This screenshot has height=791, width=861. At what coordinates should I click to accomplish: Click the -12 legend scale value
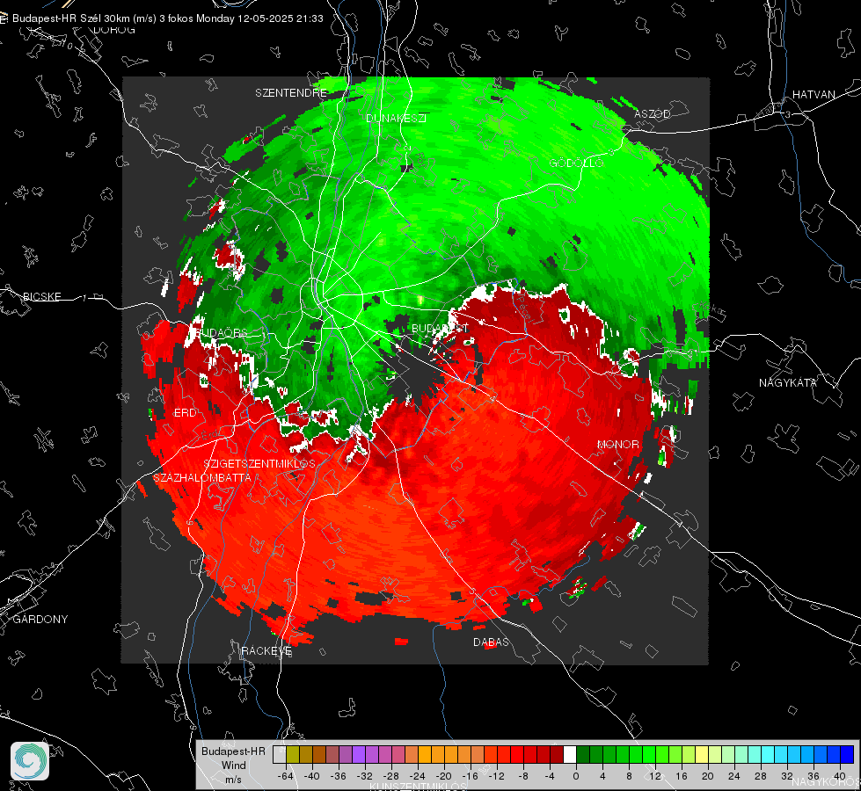pyautogui.click(x=497, y=776)
